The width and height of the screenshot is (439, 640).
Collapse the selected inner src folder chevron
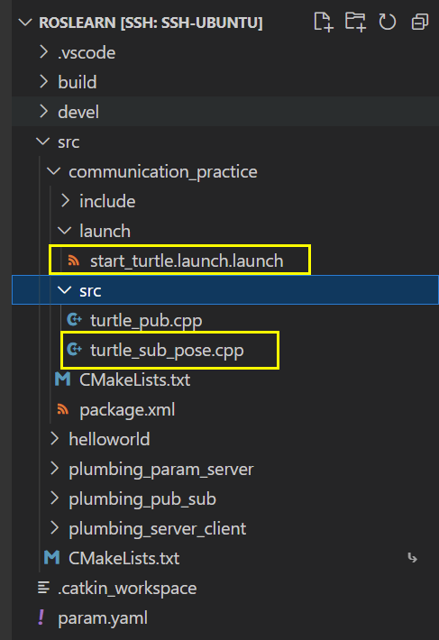tap(65, 290)
